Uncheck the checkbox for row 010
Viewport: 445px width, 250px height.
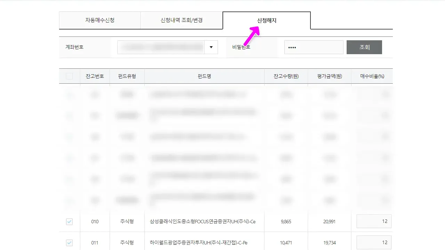70,222
